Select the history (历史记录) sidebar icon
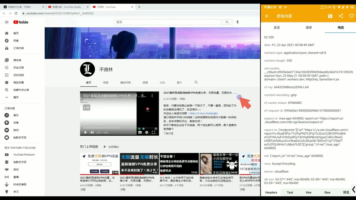This screenshot has height=200, width=356. pyautogui.click(x=7, y=67)
